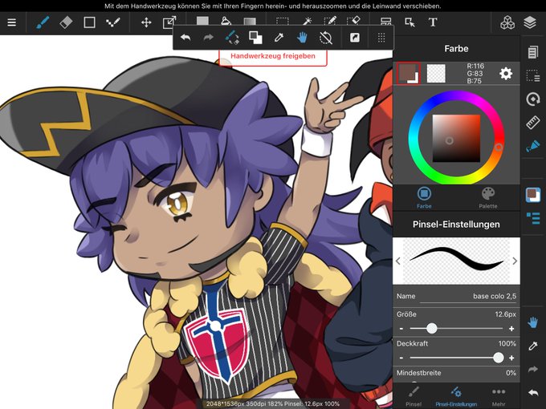Click the document icon in right sidebar
Viewport: 546px width, 409px height.
(533, 52)
